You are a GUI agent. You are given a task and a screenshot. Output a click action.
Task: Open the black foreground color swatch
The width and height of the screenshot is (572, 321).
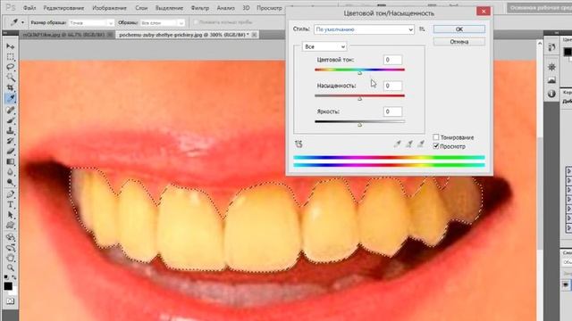click(8, 286)
